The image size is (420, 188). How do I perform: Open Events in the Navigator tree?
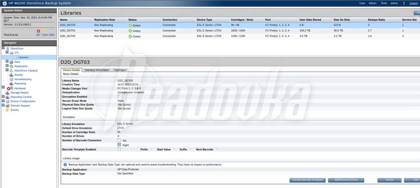point(15,110)
